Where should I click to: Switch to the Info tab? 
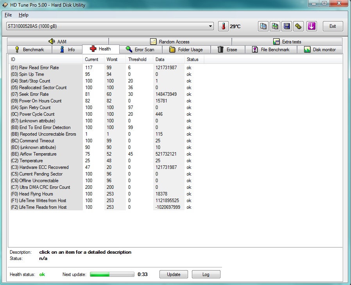[67, 50]
